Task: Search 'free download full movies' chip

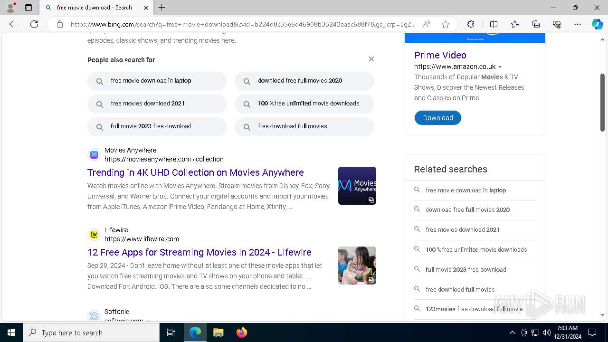Action: pos(304,126)
